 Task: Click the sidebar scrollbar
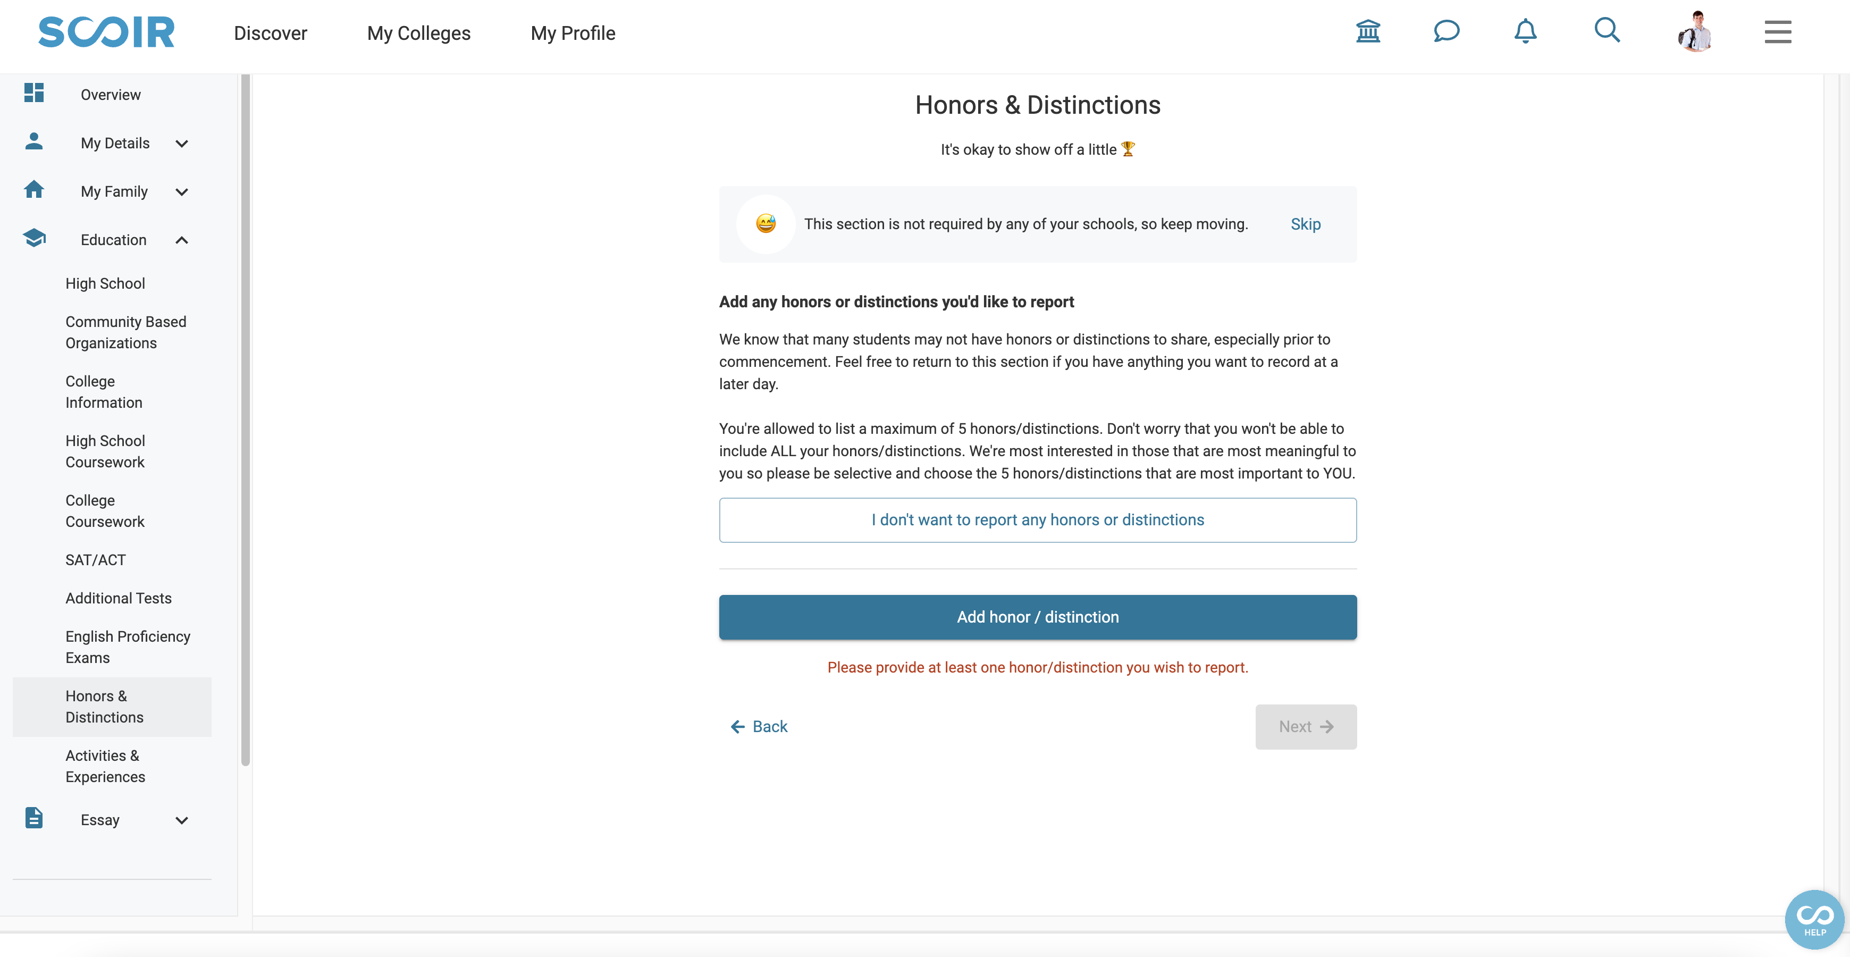coord(246,421)
